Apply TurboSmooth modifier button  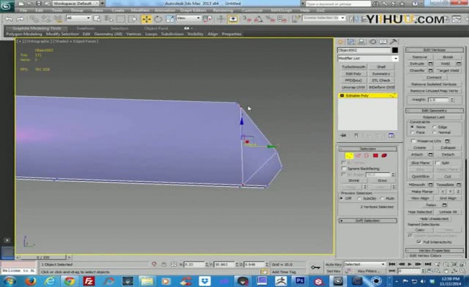[354, 67]
